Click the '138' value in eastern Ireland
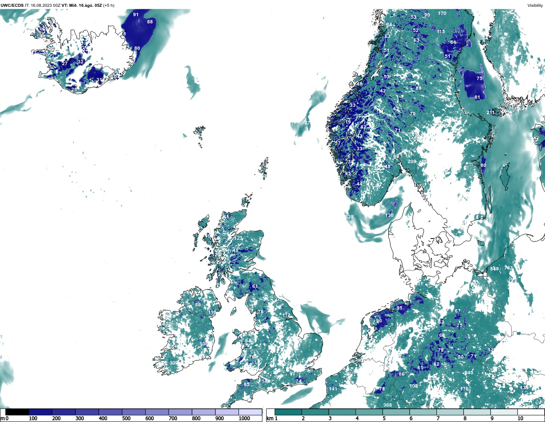 pyautogui.click(x=204, y=344)
